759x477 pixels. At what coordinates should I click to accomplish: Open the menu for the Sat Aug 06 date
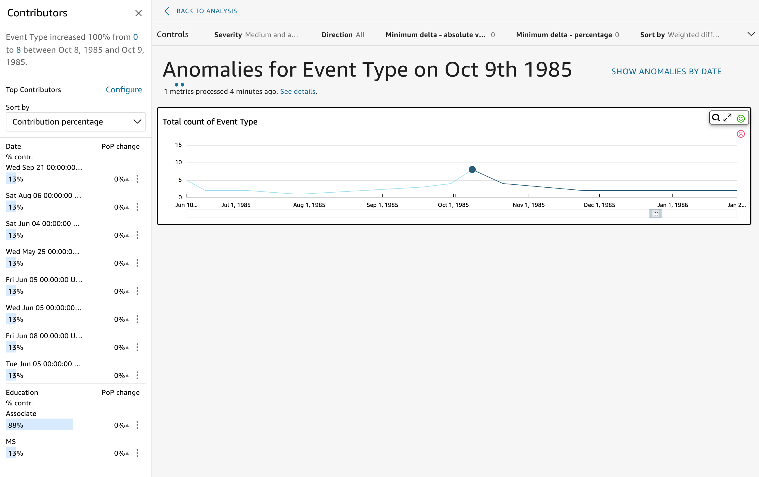(137, 207)
